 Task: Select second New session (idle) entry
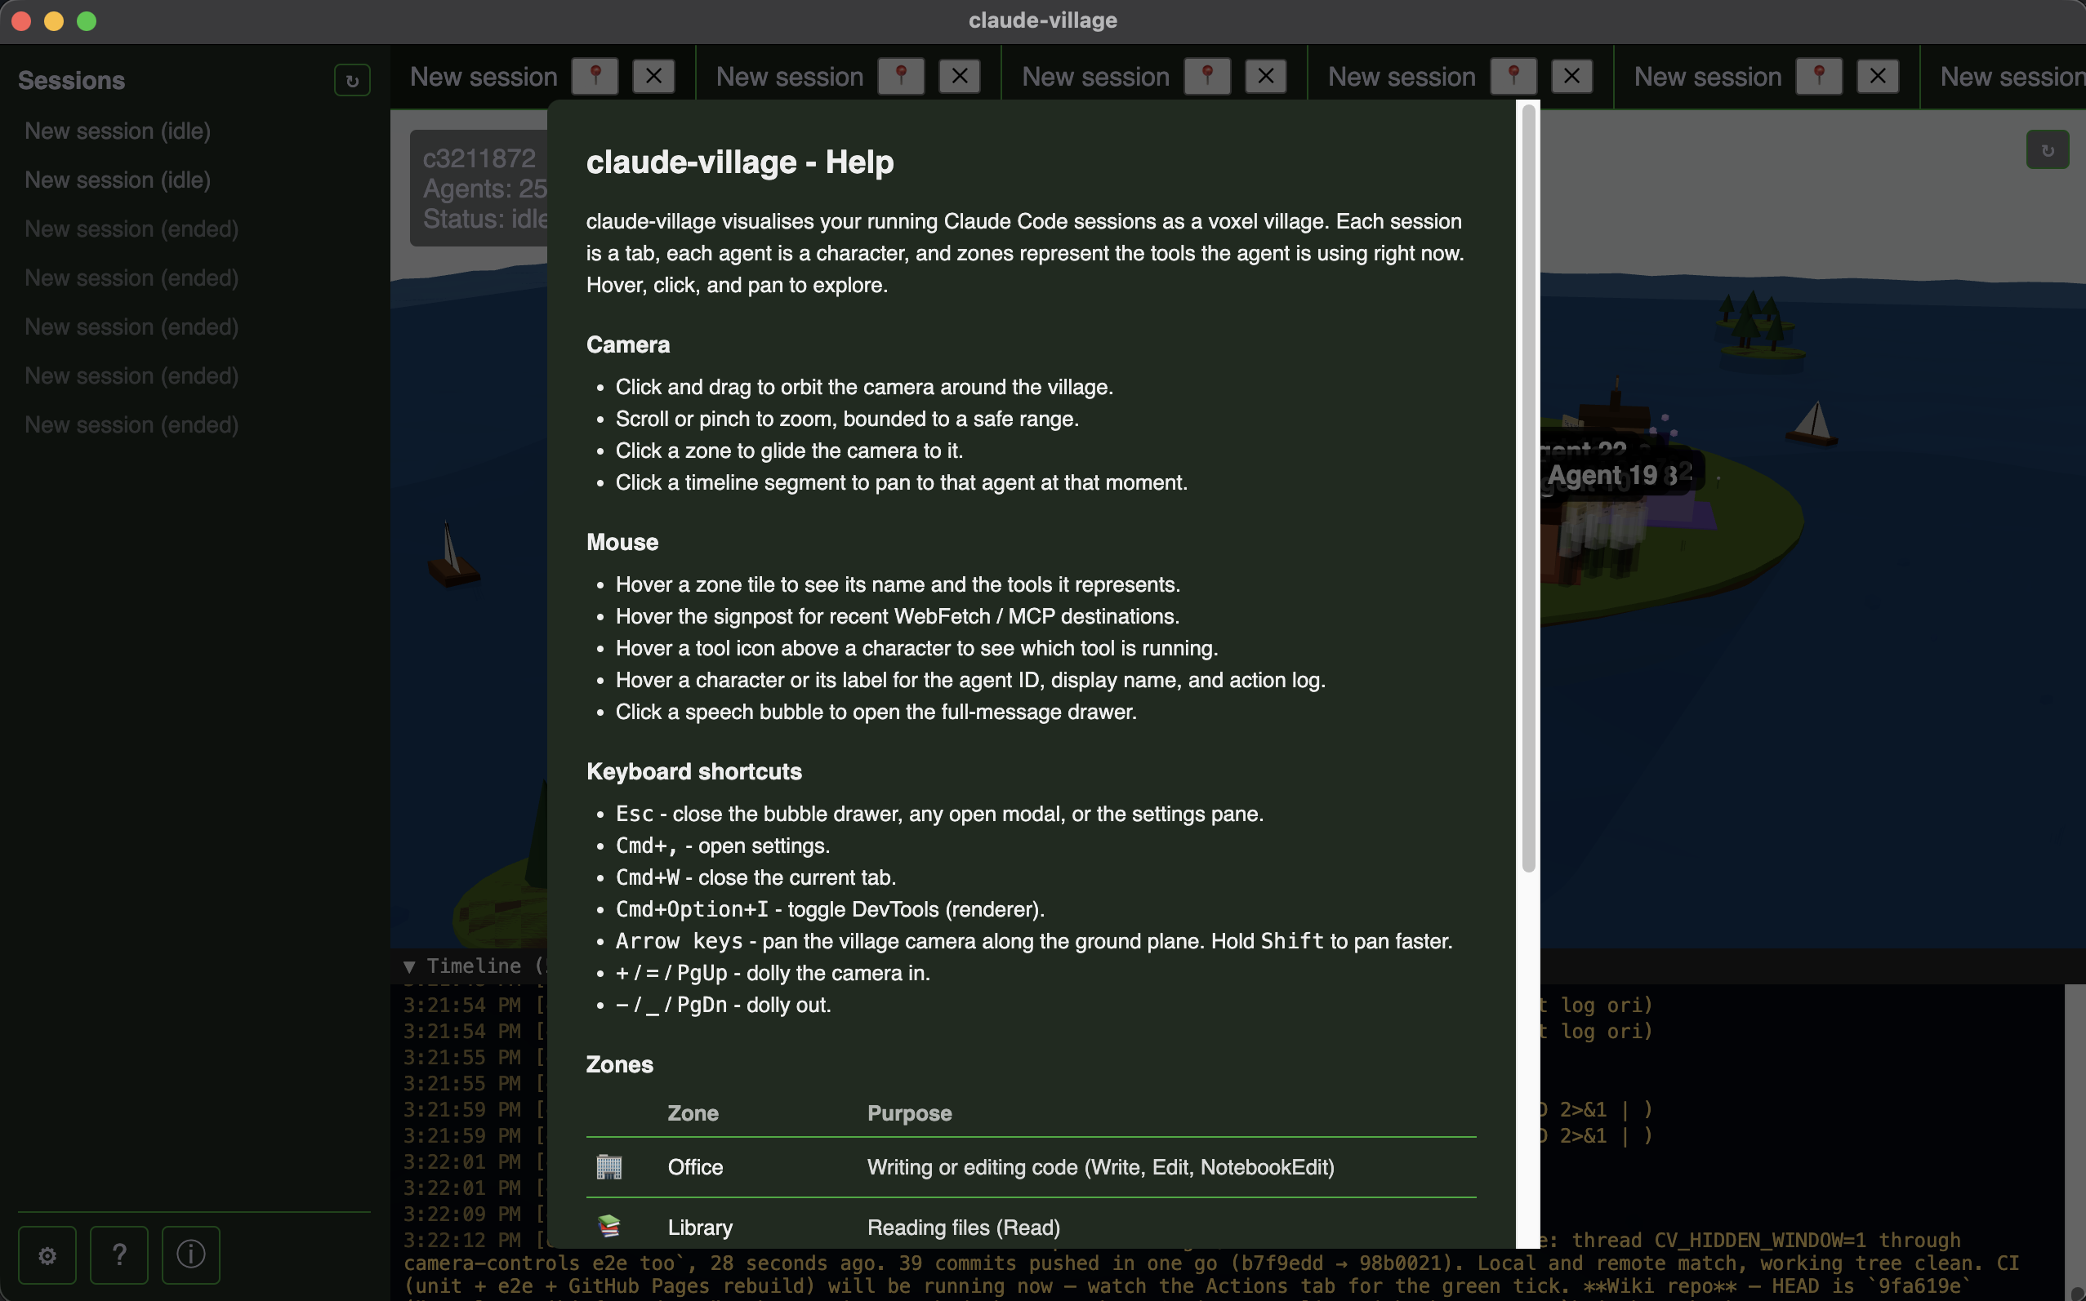pyautogui.click(x=118, y=180)
